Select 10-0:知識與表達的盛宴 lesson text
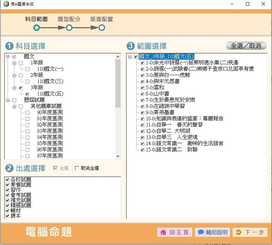 pyautogui.click(x=185, y=119)
